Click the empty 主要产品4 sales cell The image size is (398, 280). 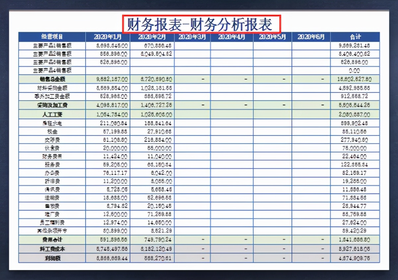pyautogui.click(x=108, y=70)
